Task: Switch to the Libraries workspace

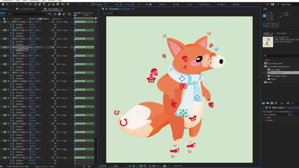Action: click(x=236, y=4)
